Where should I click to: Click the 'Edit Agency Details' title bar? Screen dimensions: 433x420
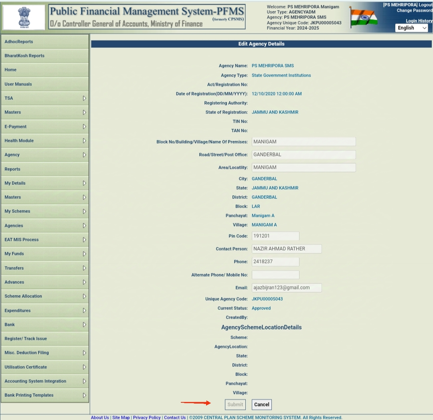[x=261, y=44]
